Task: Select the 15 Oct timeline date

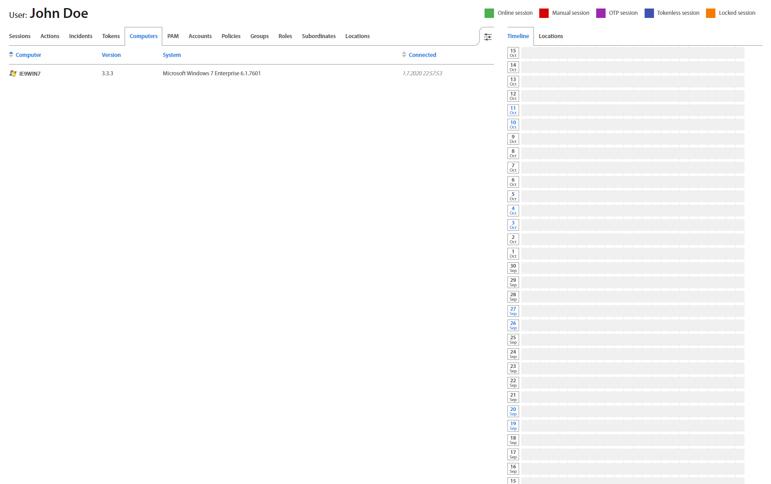Action: (x=513, y=53)
